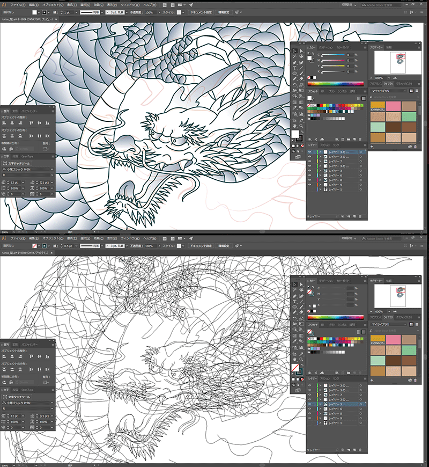The width and height of the screenshot is (429, 467).
Task: Select the Zoom tool in top window toolbox
Action: tap(301, 126)
